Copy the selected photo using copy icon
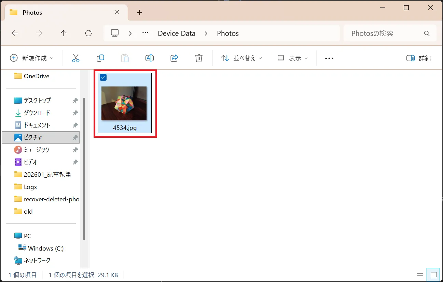This screenshot has height=282, width=443. 100,58
